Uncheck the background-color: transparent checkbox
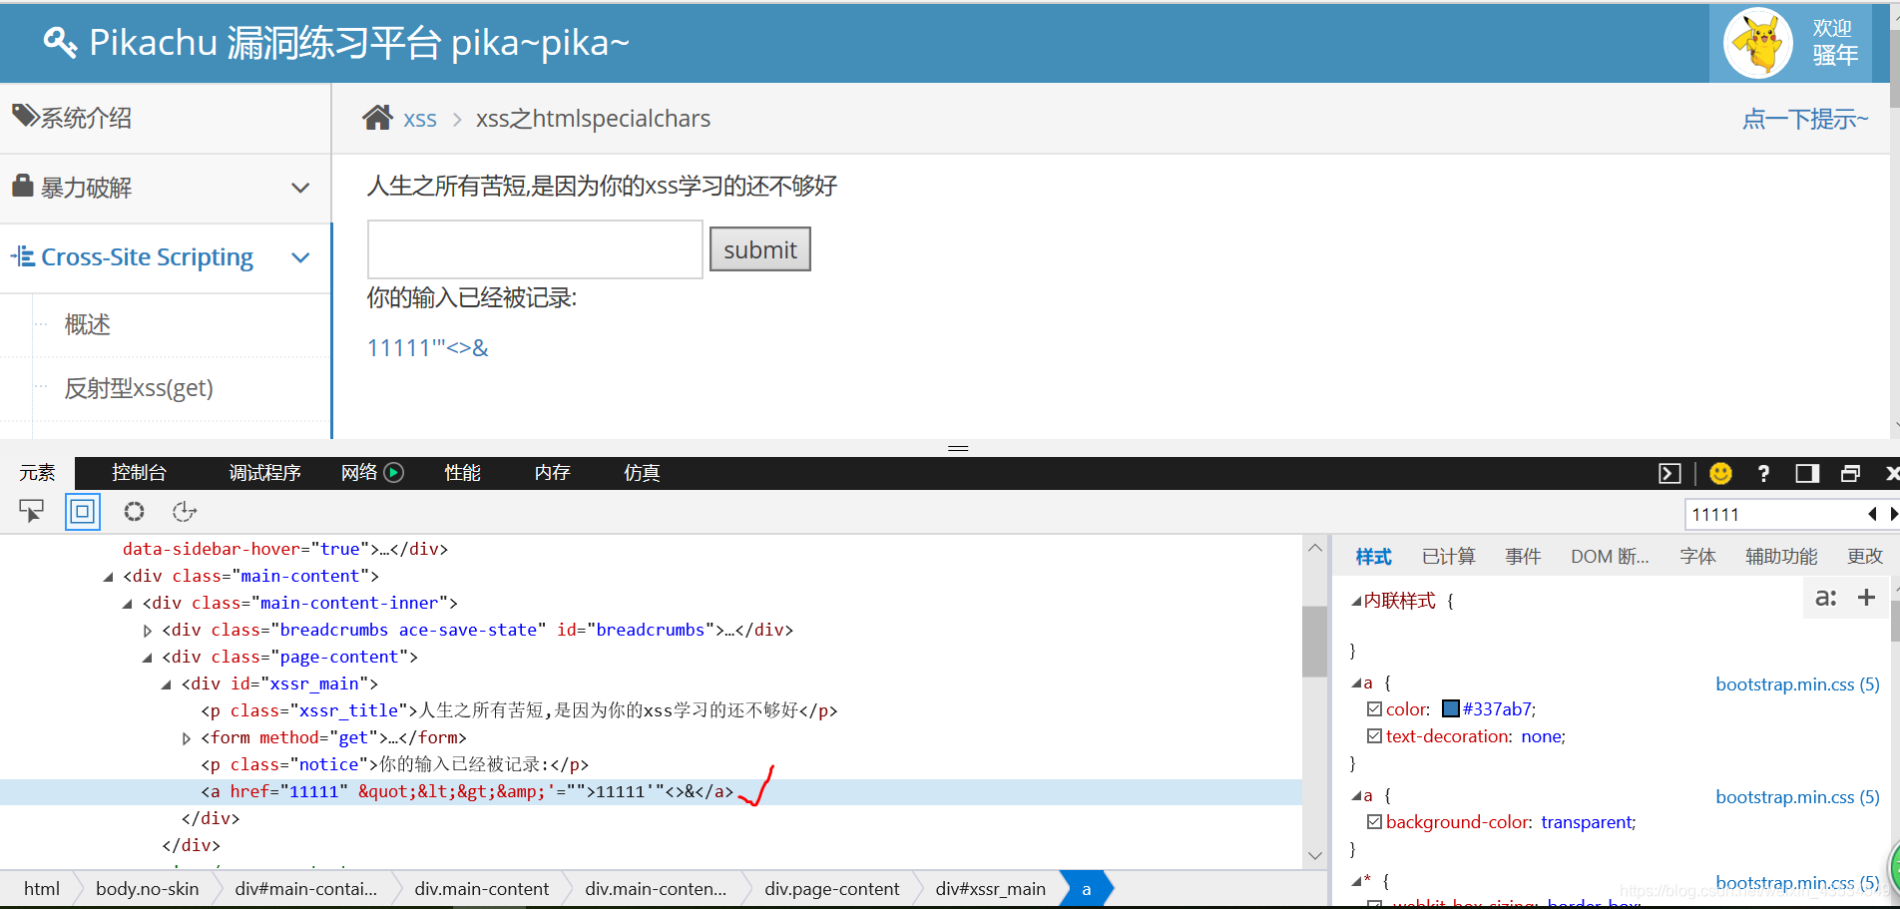1900x909 pixels. (x=1374, y=822)
